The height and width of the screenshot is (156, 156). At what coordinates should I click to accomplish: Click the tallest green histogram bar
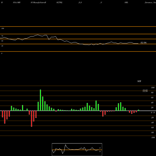pos(41,100)
